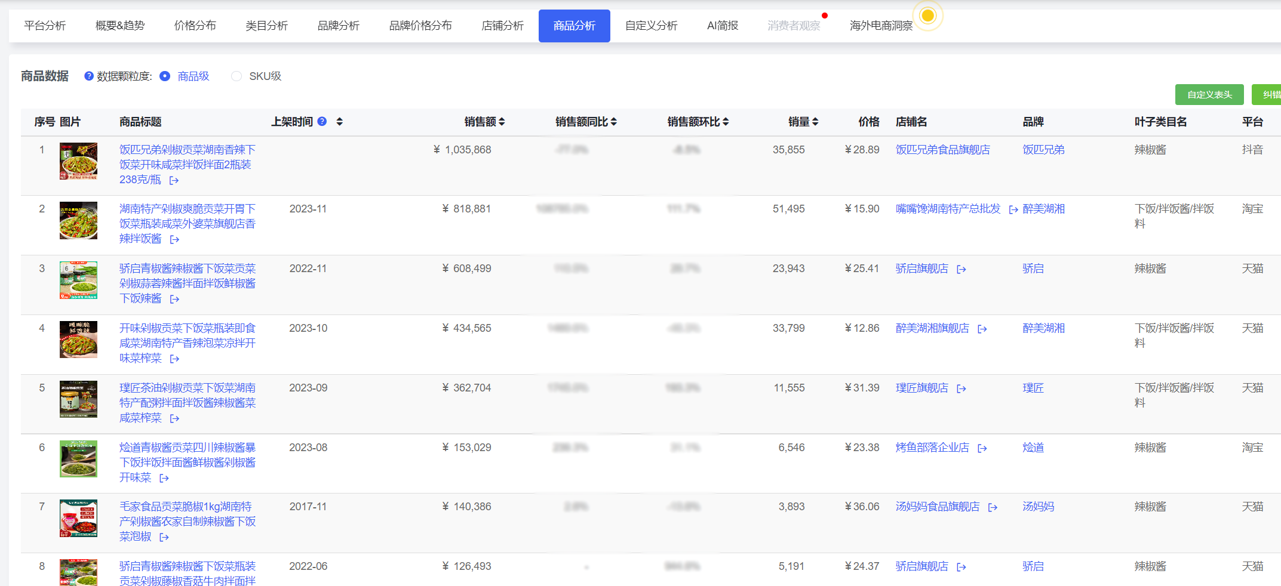Open 烤鱼部落企业店 store link
Image resolution: width=1281 pixels, height=586 pixels.
pos(932,448)
